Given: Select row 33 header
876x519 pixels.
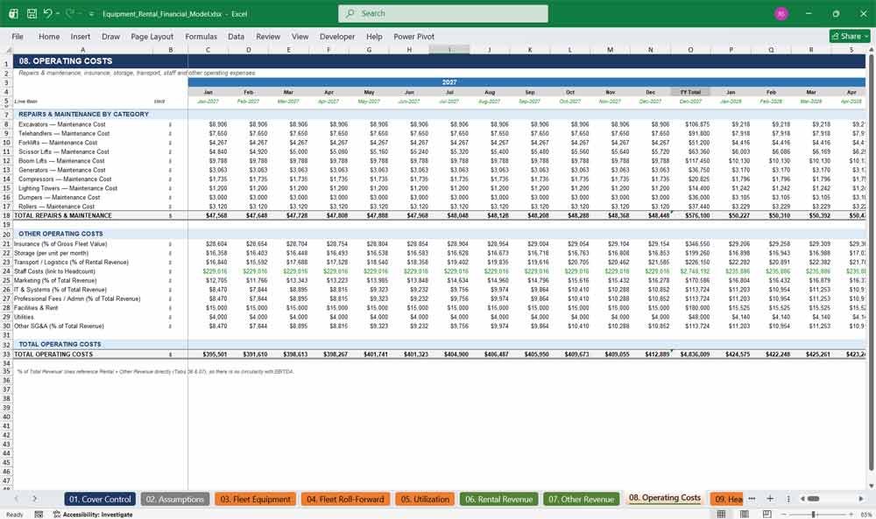Looking at the screenshot, I should point(7,354).
